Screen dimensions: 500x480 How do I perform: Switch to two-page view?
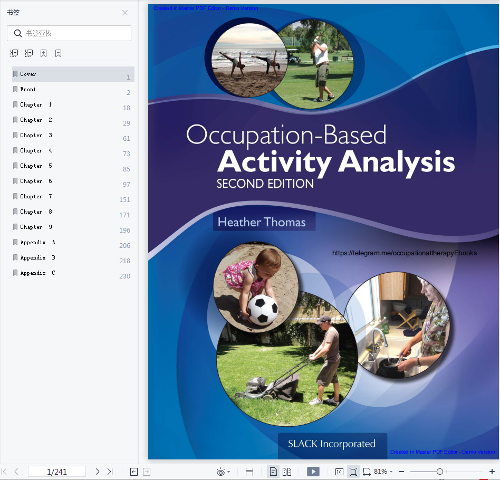coord(287,472)
